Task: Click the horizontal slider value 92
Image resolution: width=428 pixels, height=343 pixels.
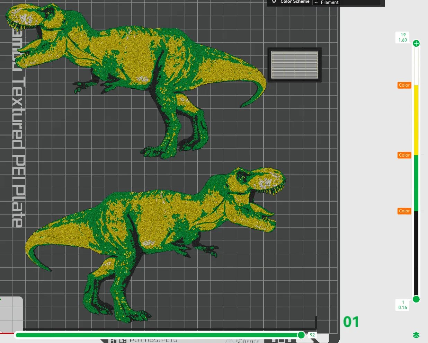Action: tap(312, 335)
